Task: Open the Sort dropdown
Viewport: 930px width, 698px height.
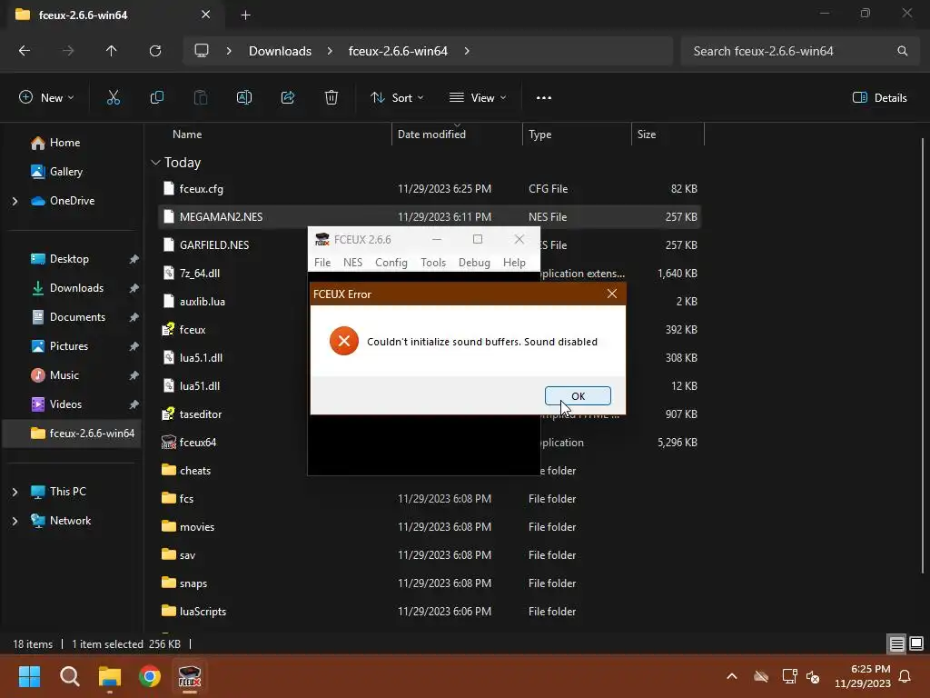Action: pyautogui.click(x=397, y=98)
